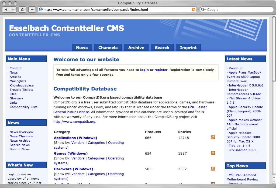
Task: Click the orange RSS snapback icon in address bar
Action: pyautogui.click(x=194, y=9)
